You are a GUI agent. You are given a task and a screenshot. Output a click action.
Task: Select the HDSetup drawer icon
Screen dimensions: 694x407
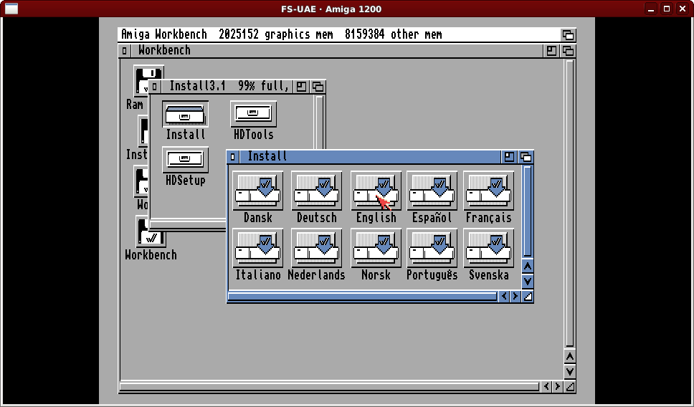click(185, 160)
